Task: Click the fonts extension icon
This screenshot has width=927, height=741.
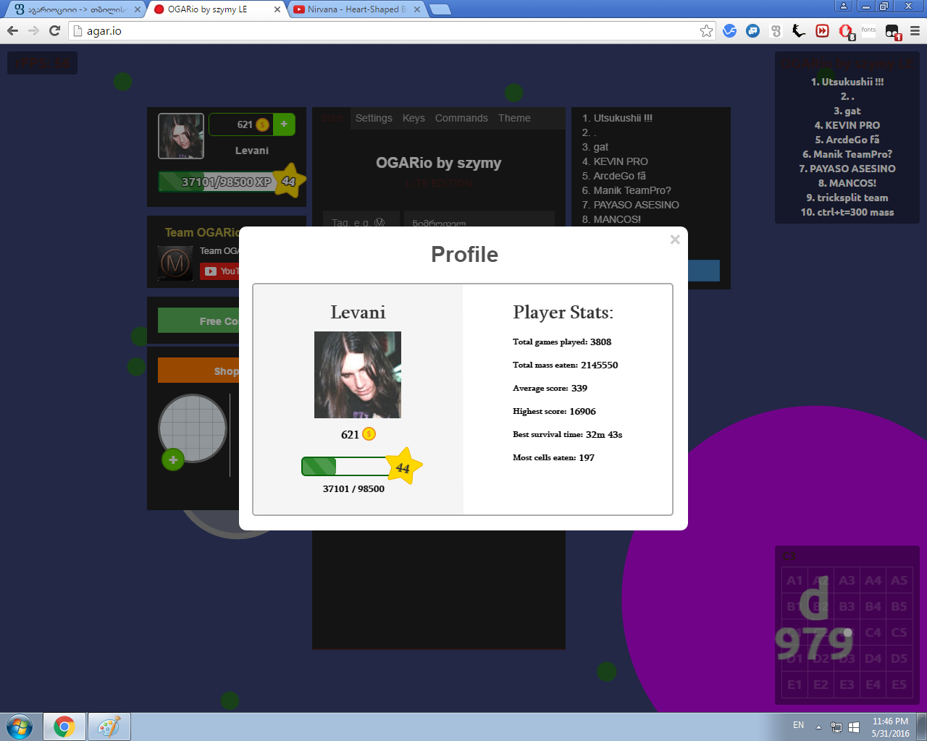Action: (x=868, y=30)
